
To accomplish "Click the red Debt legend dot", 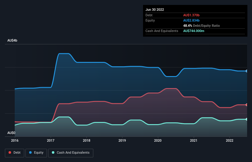I will tap(10, 152).
